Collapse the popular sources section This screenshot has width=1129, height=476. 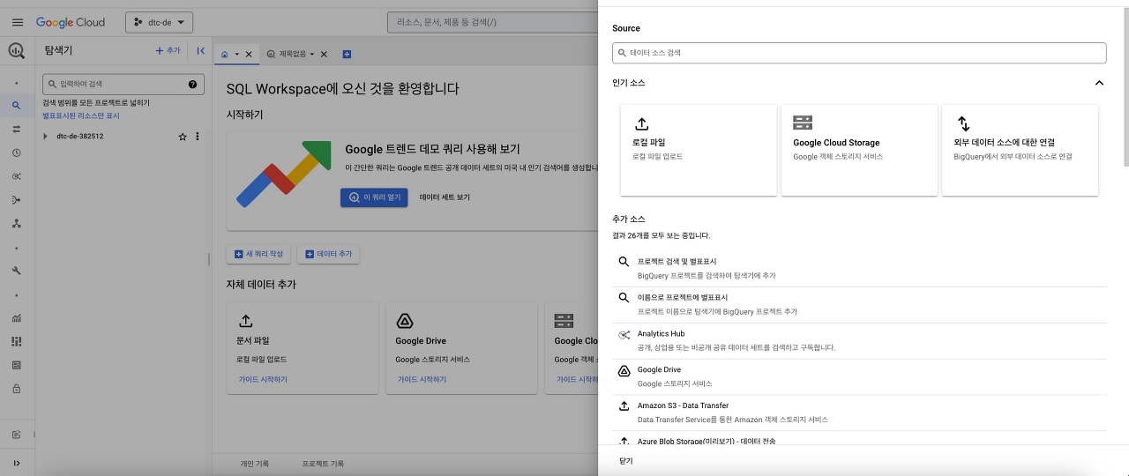tap(1099, 83)
